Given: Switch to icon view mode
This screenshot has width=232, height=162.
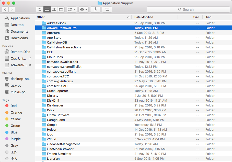Looking at the screenshot, I should point(40,9).
